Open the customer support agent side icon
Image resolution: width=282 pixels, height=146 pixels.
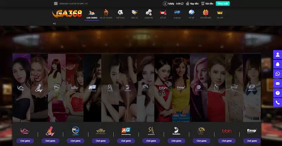(277, 54)
